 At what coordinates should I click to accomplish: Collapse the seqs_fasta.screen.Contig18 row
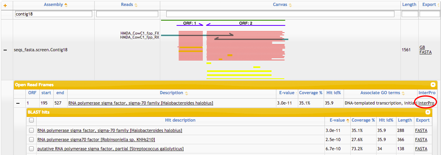point(5,50)
